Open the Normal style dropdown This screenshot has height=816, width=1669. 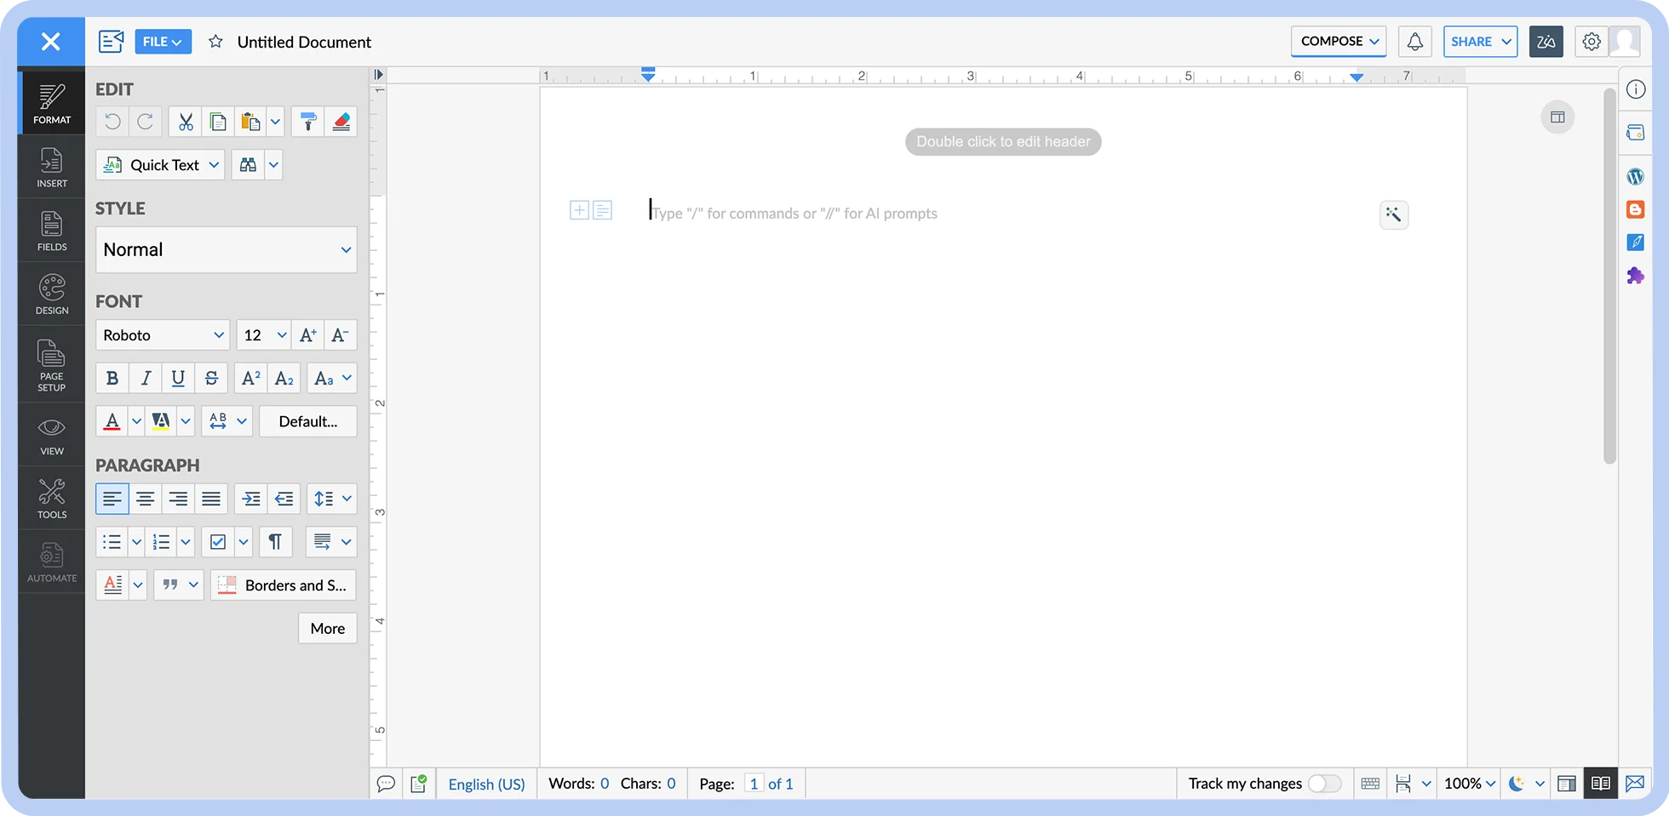coord(226,249)
